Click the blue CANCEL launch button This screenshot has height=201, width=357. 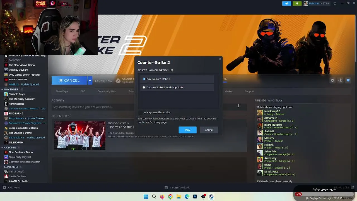point(69,80)
